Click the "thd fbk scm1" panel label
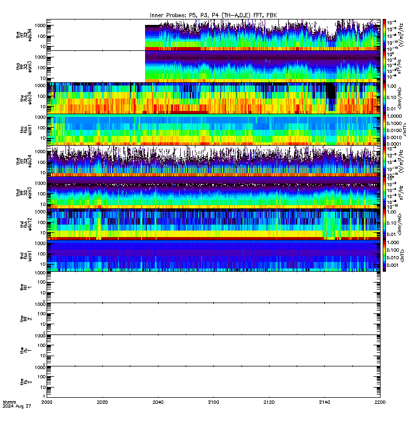The image size is (406, 433). point(26,255)
